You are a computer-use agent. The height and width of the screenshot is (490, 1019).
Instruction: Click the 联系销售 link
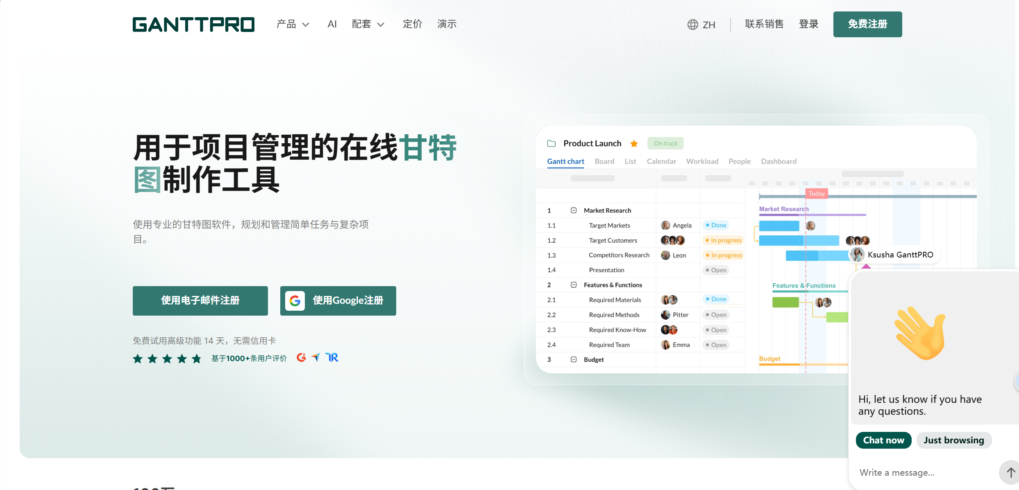(x=764, y=24)
